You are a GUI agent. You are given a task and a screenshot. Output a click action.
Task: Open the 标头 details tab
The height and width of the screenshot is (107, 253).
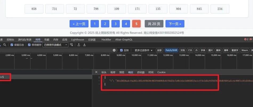tap(104, 72)
